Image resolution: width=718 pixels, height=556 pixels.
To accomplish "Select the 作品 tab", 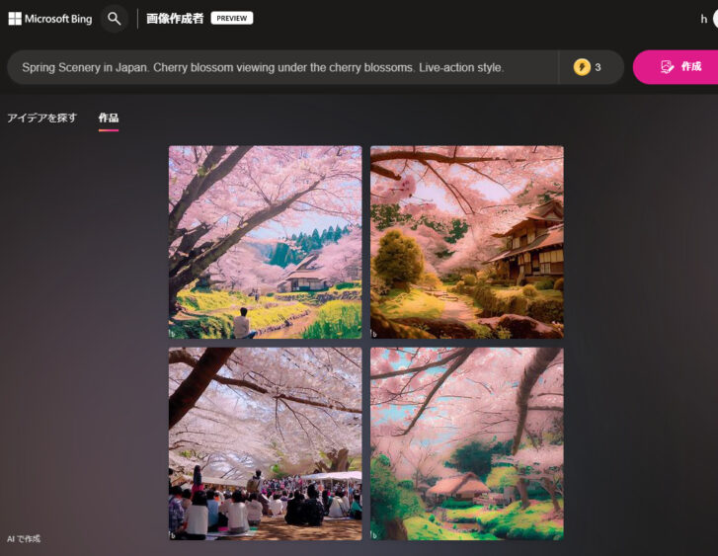I will click(109, 119).
